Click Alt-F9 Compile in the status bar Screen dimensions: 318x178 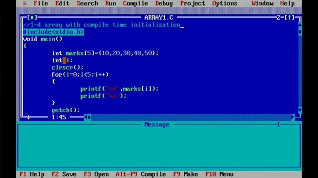coord(141,174)
